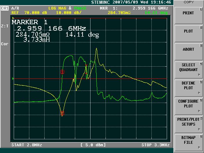Select the 5.0 dBm power level readout

[93, 145]
